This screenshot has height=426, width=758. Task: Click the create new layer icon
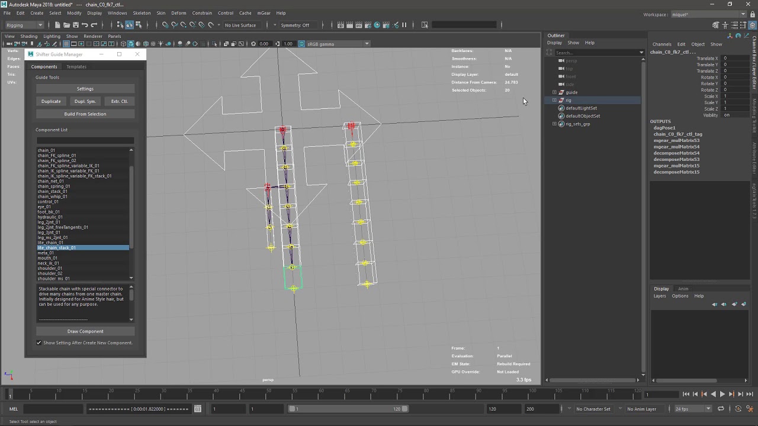coord(734,304)
